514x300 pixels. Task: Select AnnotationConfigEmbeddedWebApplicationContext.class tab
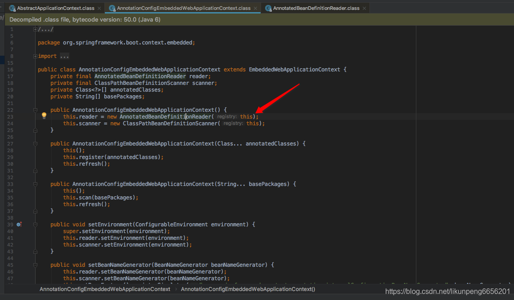[183, 8]
